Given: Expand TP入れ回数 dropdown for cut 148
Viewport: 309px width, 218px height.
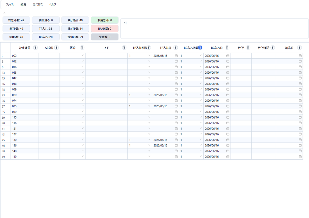Looking at the screenshot, I should (149, 151).
